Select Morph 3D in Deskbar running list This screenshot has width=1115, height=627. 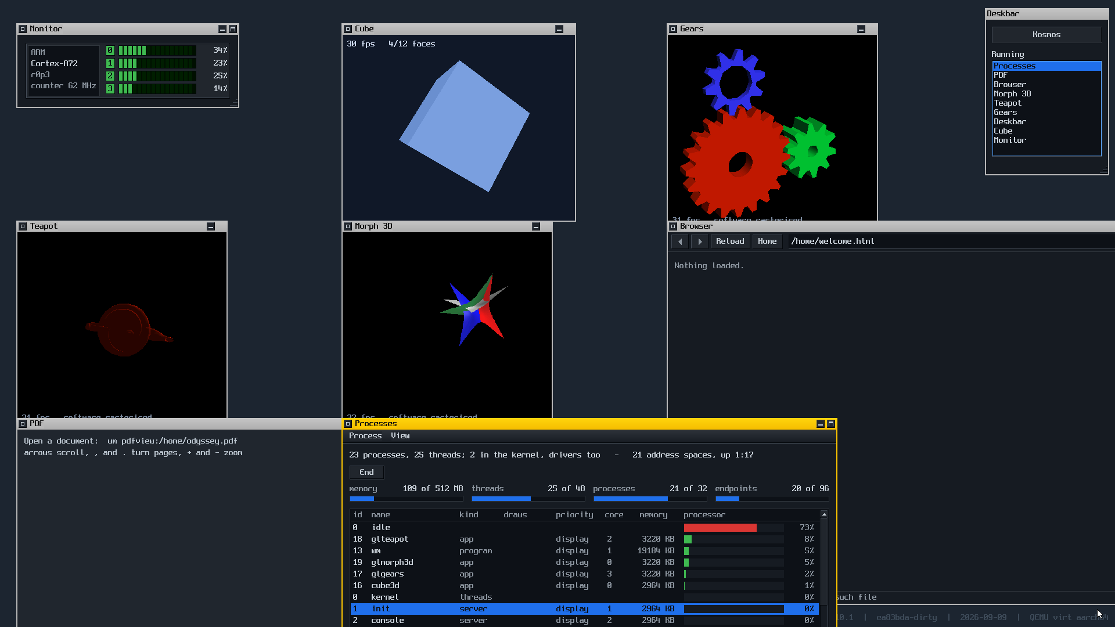pyautogui.click(x=1046, y=94)
